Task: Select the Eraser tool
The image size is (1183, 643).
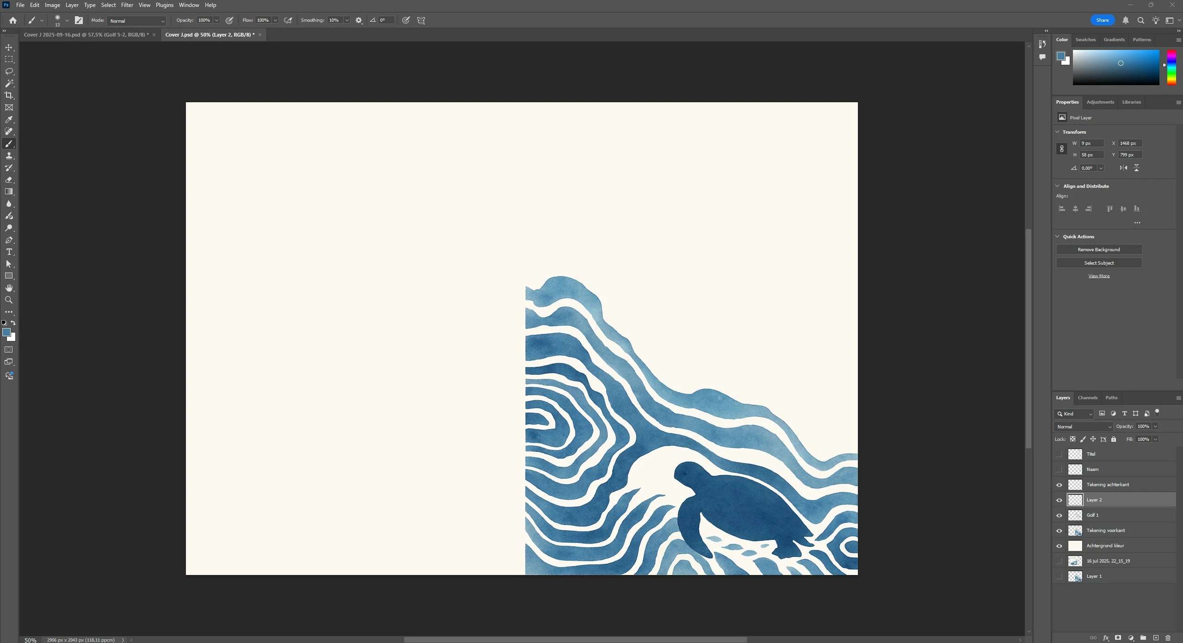Action: tap(9, 179)
